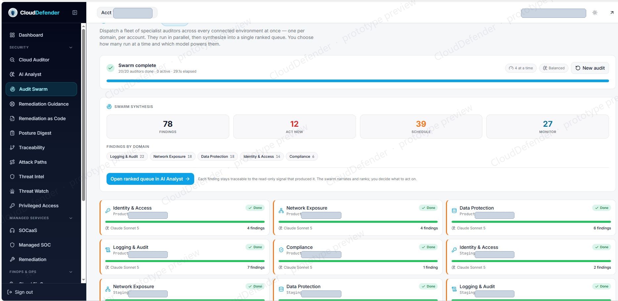Click the Dashboard grid icon

click(12, 35)
